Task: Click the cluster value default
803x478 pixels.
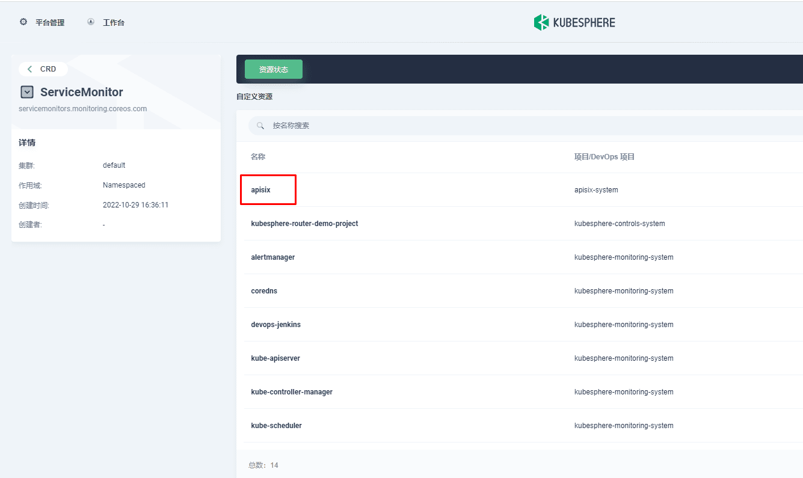Action: pyautogui.click(x=114, y=165)
